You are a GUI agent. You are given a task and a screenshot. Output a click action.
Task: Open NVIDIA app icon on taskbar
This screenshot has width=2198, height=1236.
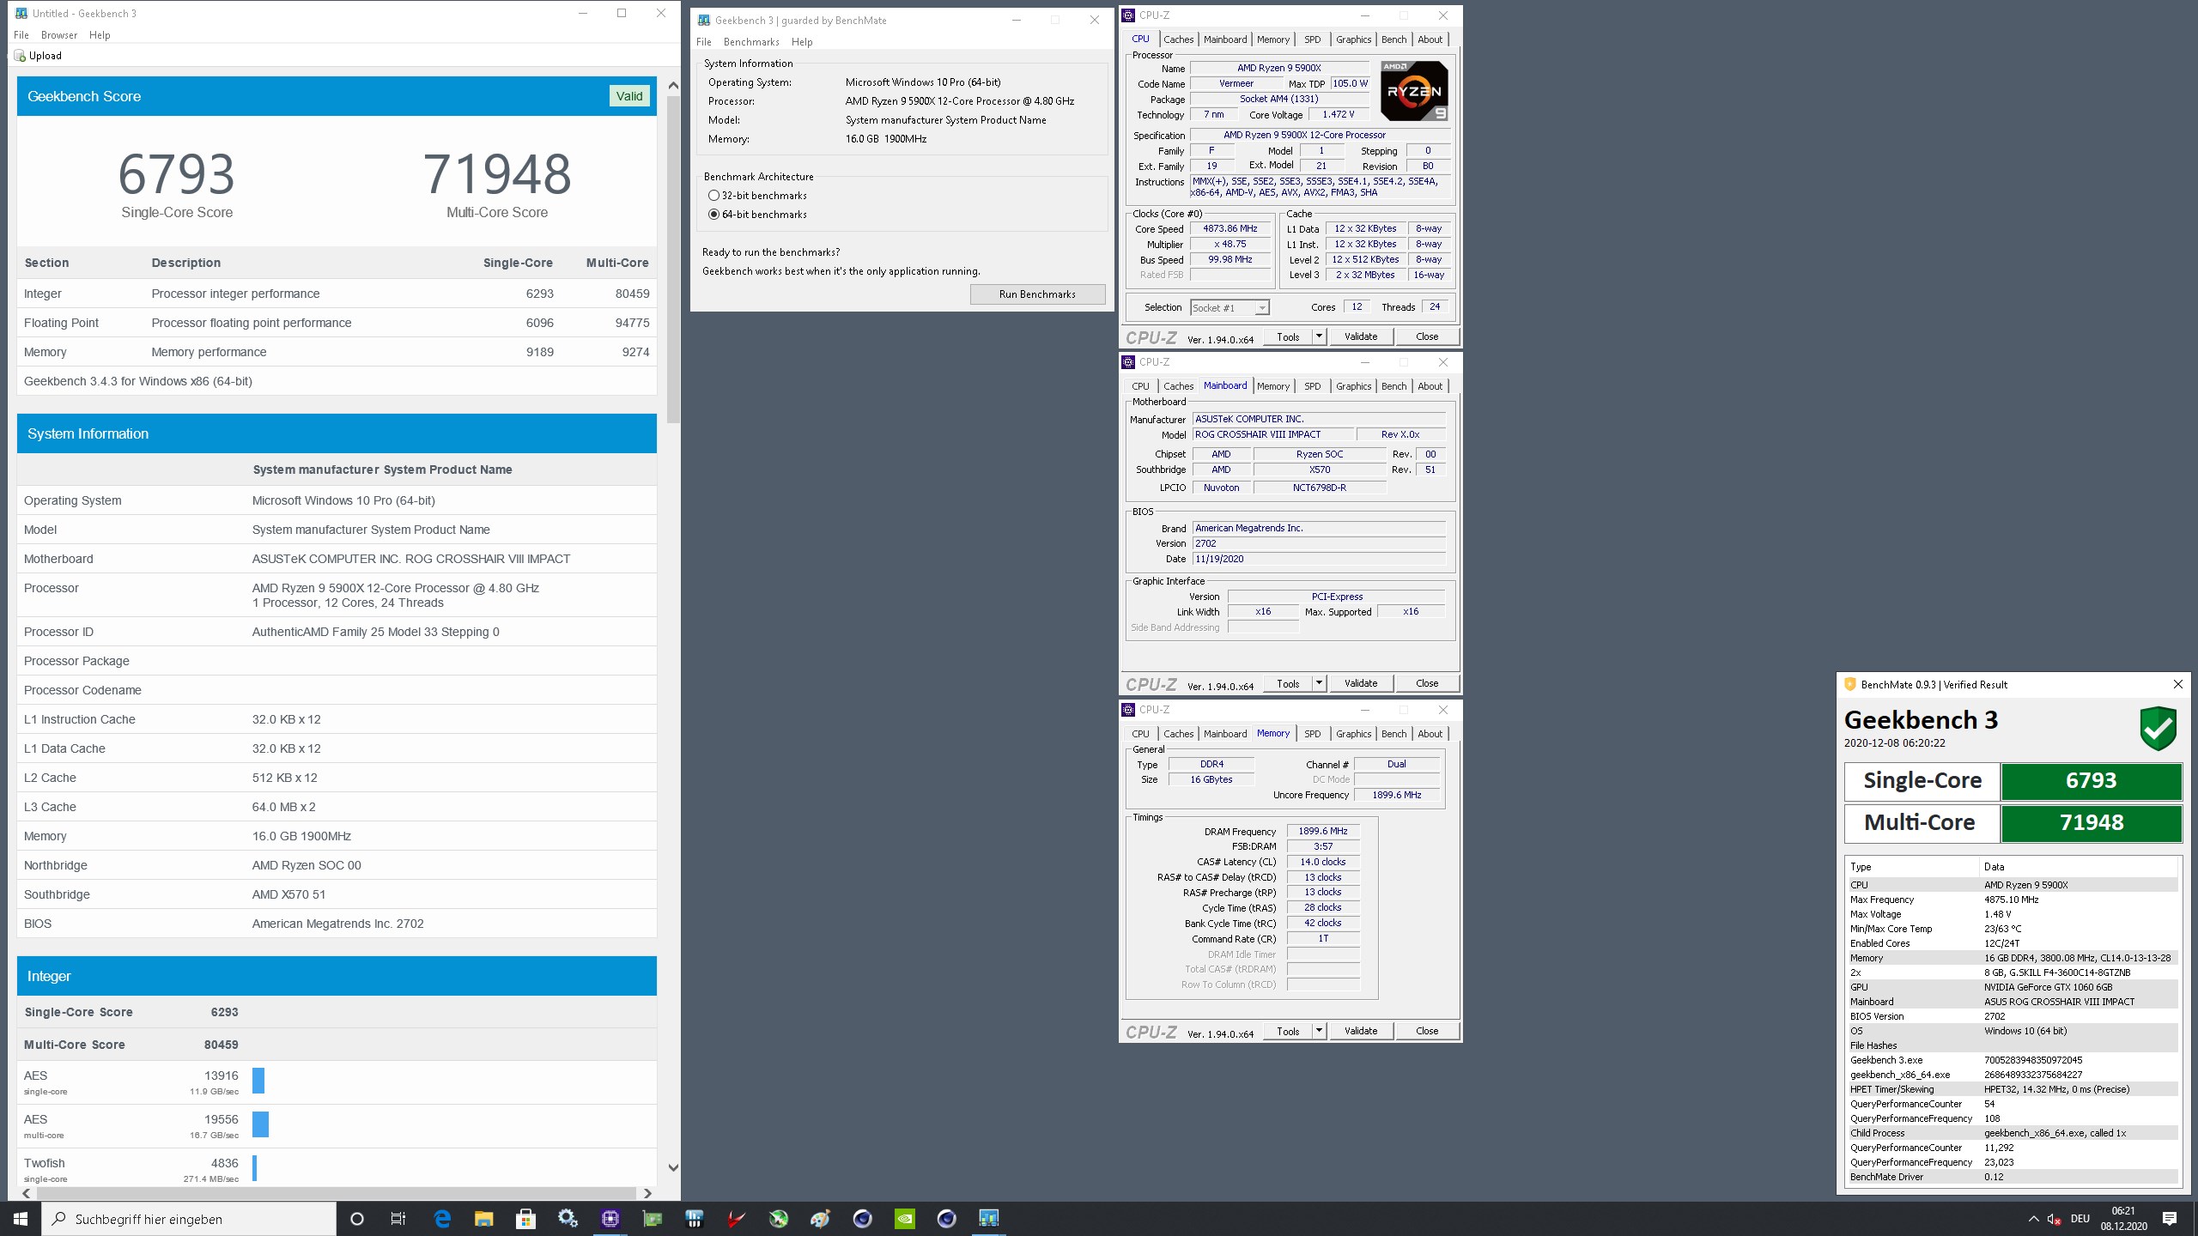coord(904,1219)
